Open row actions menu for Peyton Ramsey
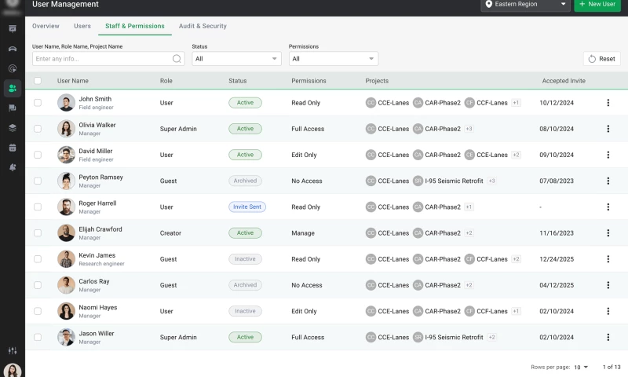This screenshot has height=377, width=628. point(608,181)
